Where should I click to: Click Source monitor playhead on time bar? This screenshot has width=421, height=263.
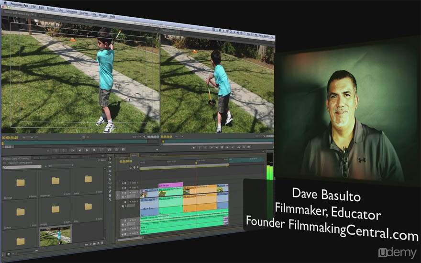tap(3, 143)
